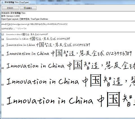Click the 'OpenType Layout' description line
The width and height of the screenshot is (135, 119).
coord(24,19)
